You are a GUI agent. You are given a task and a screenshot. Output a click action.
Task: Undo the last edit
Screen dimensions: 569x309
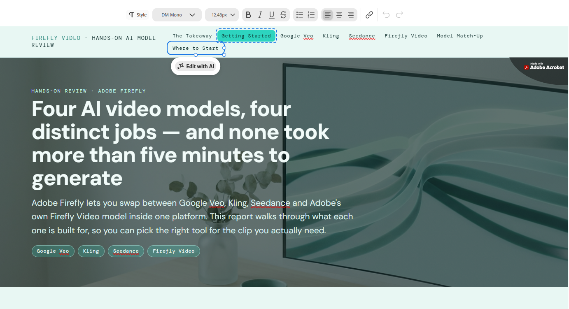386,15
